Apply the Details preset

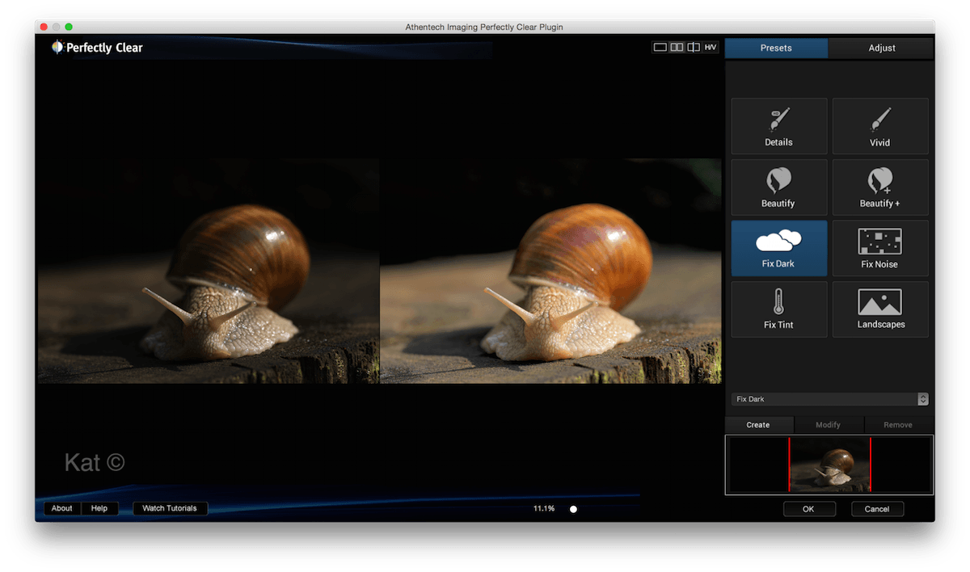coord(779,126)
